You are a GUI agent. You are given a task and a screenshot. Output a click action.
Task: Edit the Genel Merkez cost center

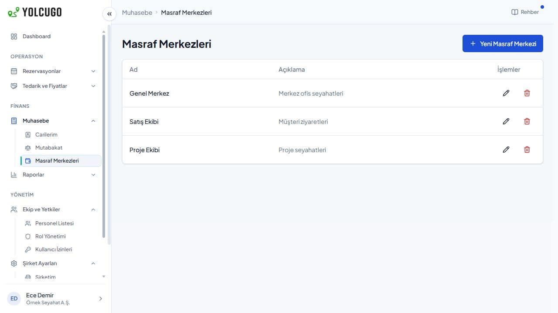click(506, 93)
